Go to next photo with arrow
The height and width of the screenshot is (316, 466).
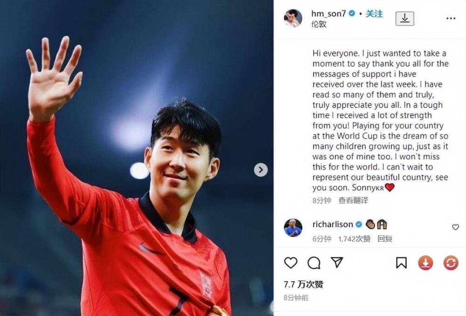(x=260, y=170)
